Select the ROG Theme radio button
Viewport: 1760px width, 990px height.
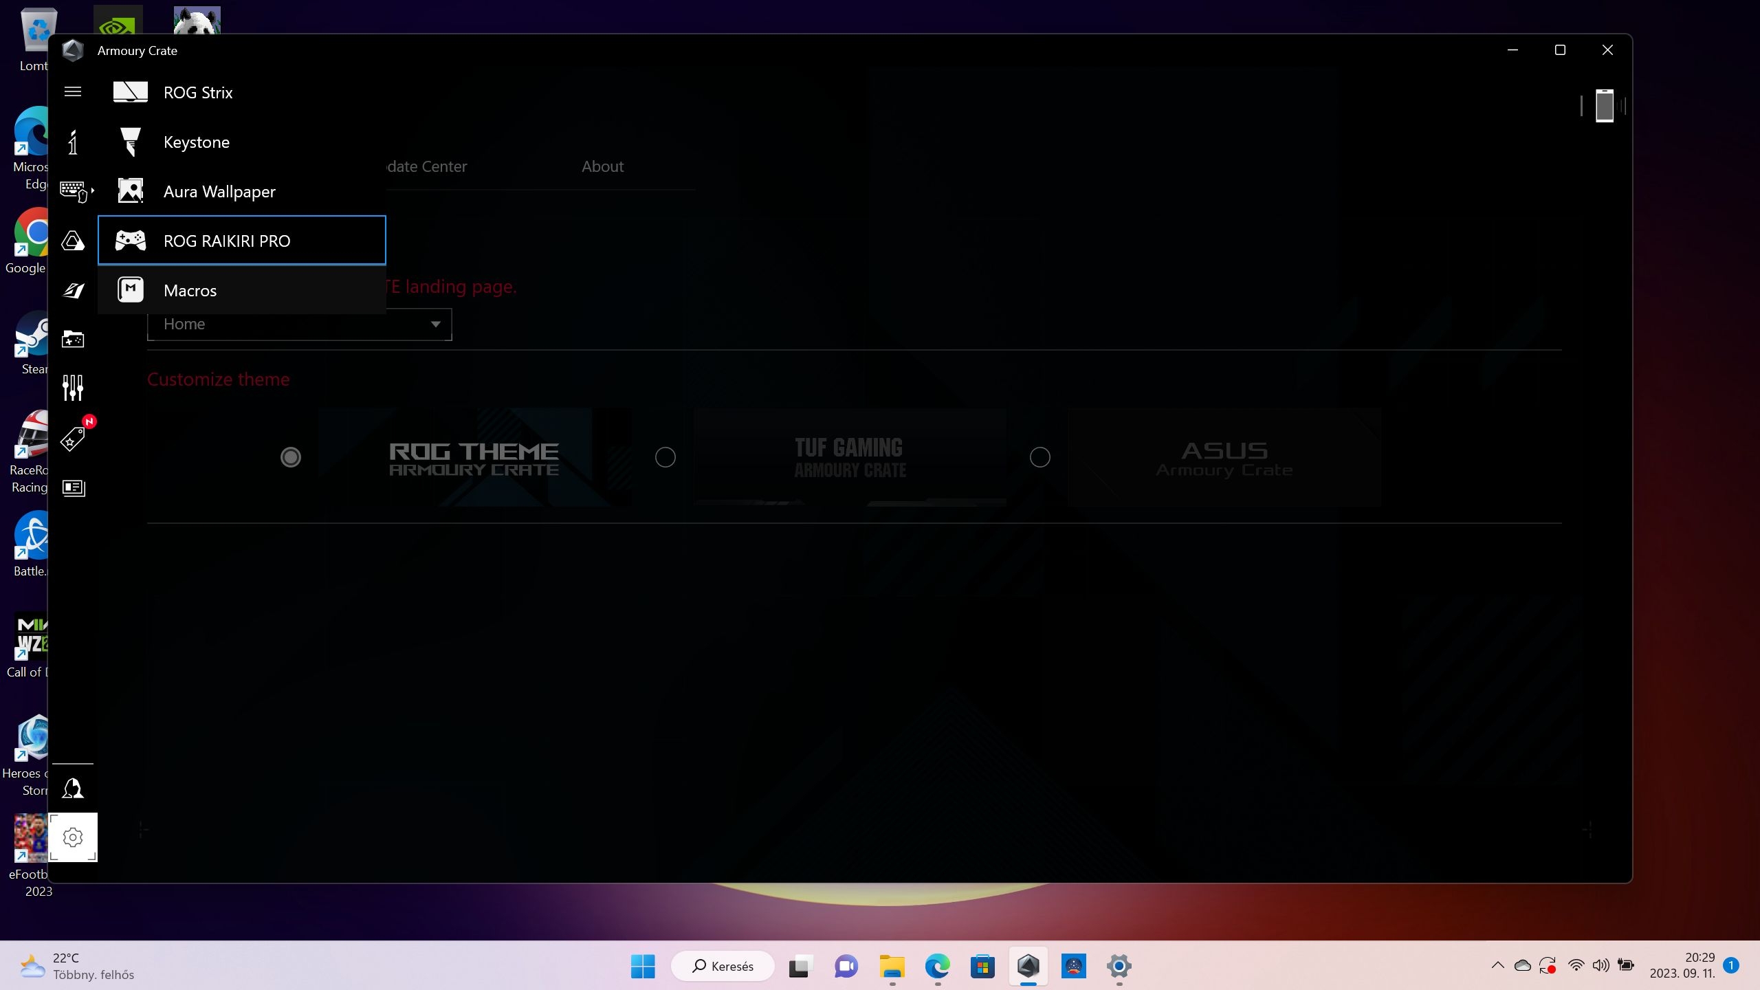tap(291, 457)
